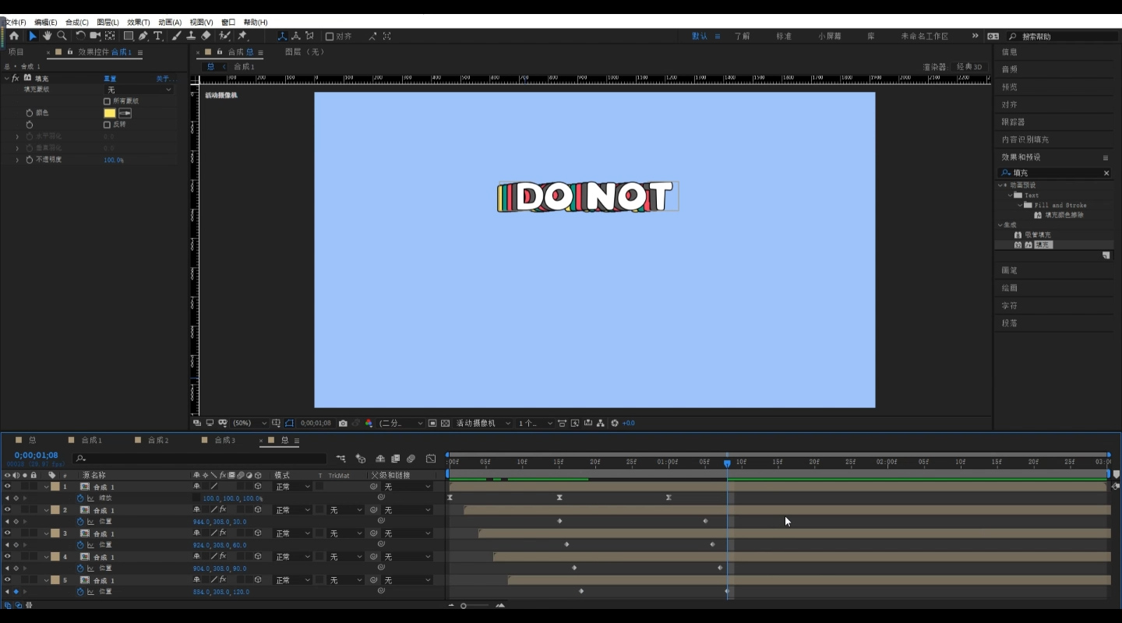This screenshot has width=1122, height=623.
Task: Toggle frame blending icon in timeline header
Action: (x=395, y=459)
